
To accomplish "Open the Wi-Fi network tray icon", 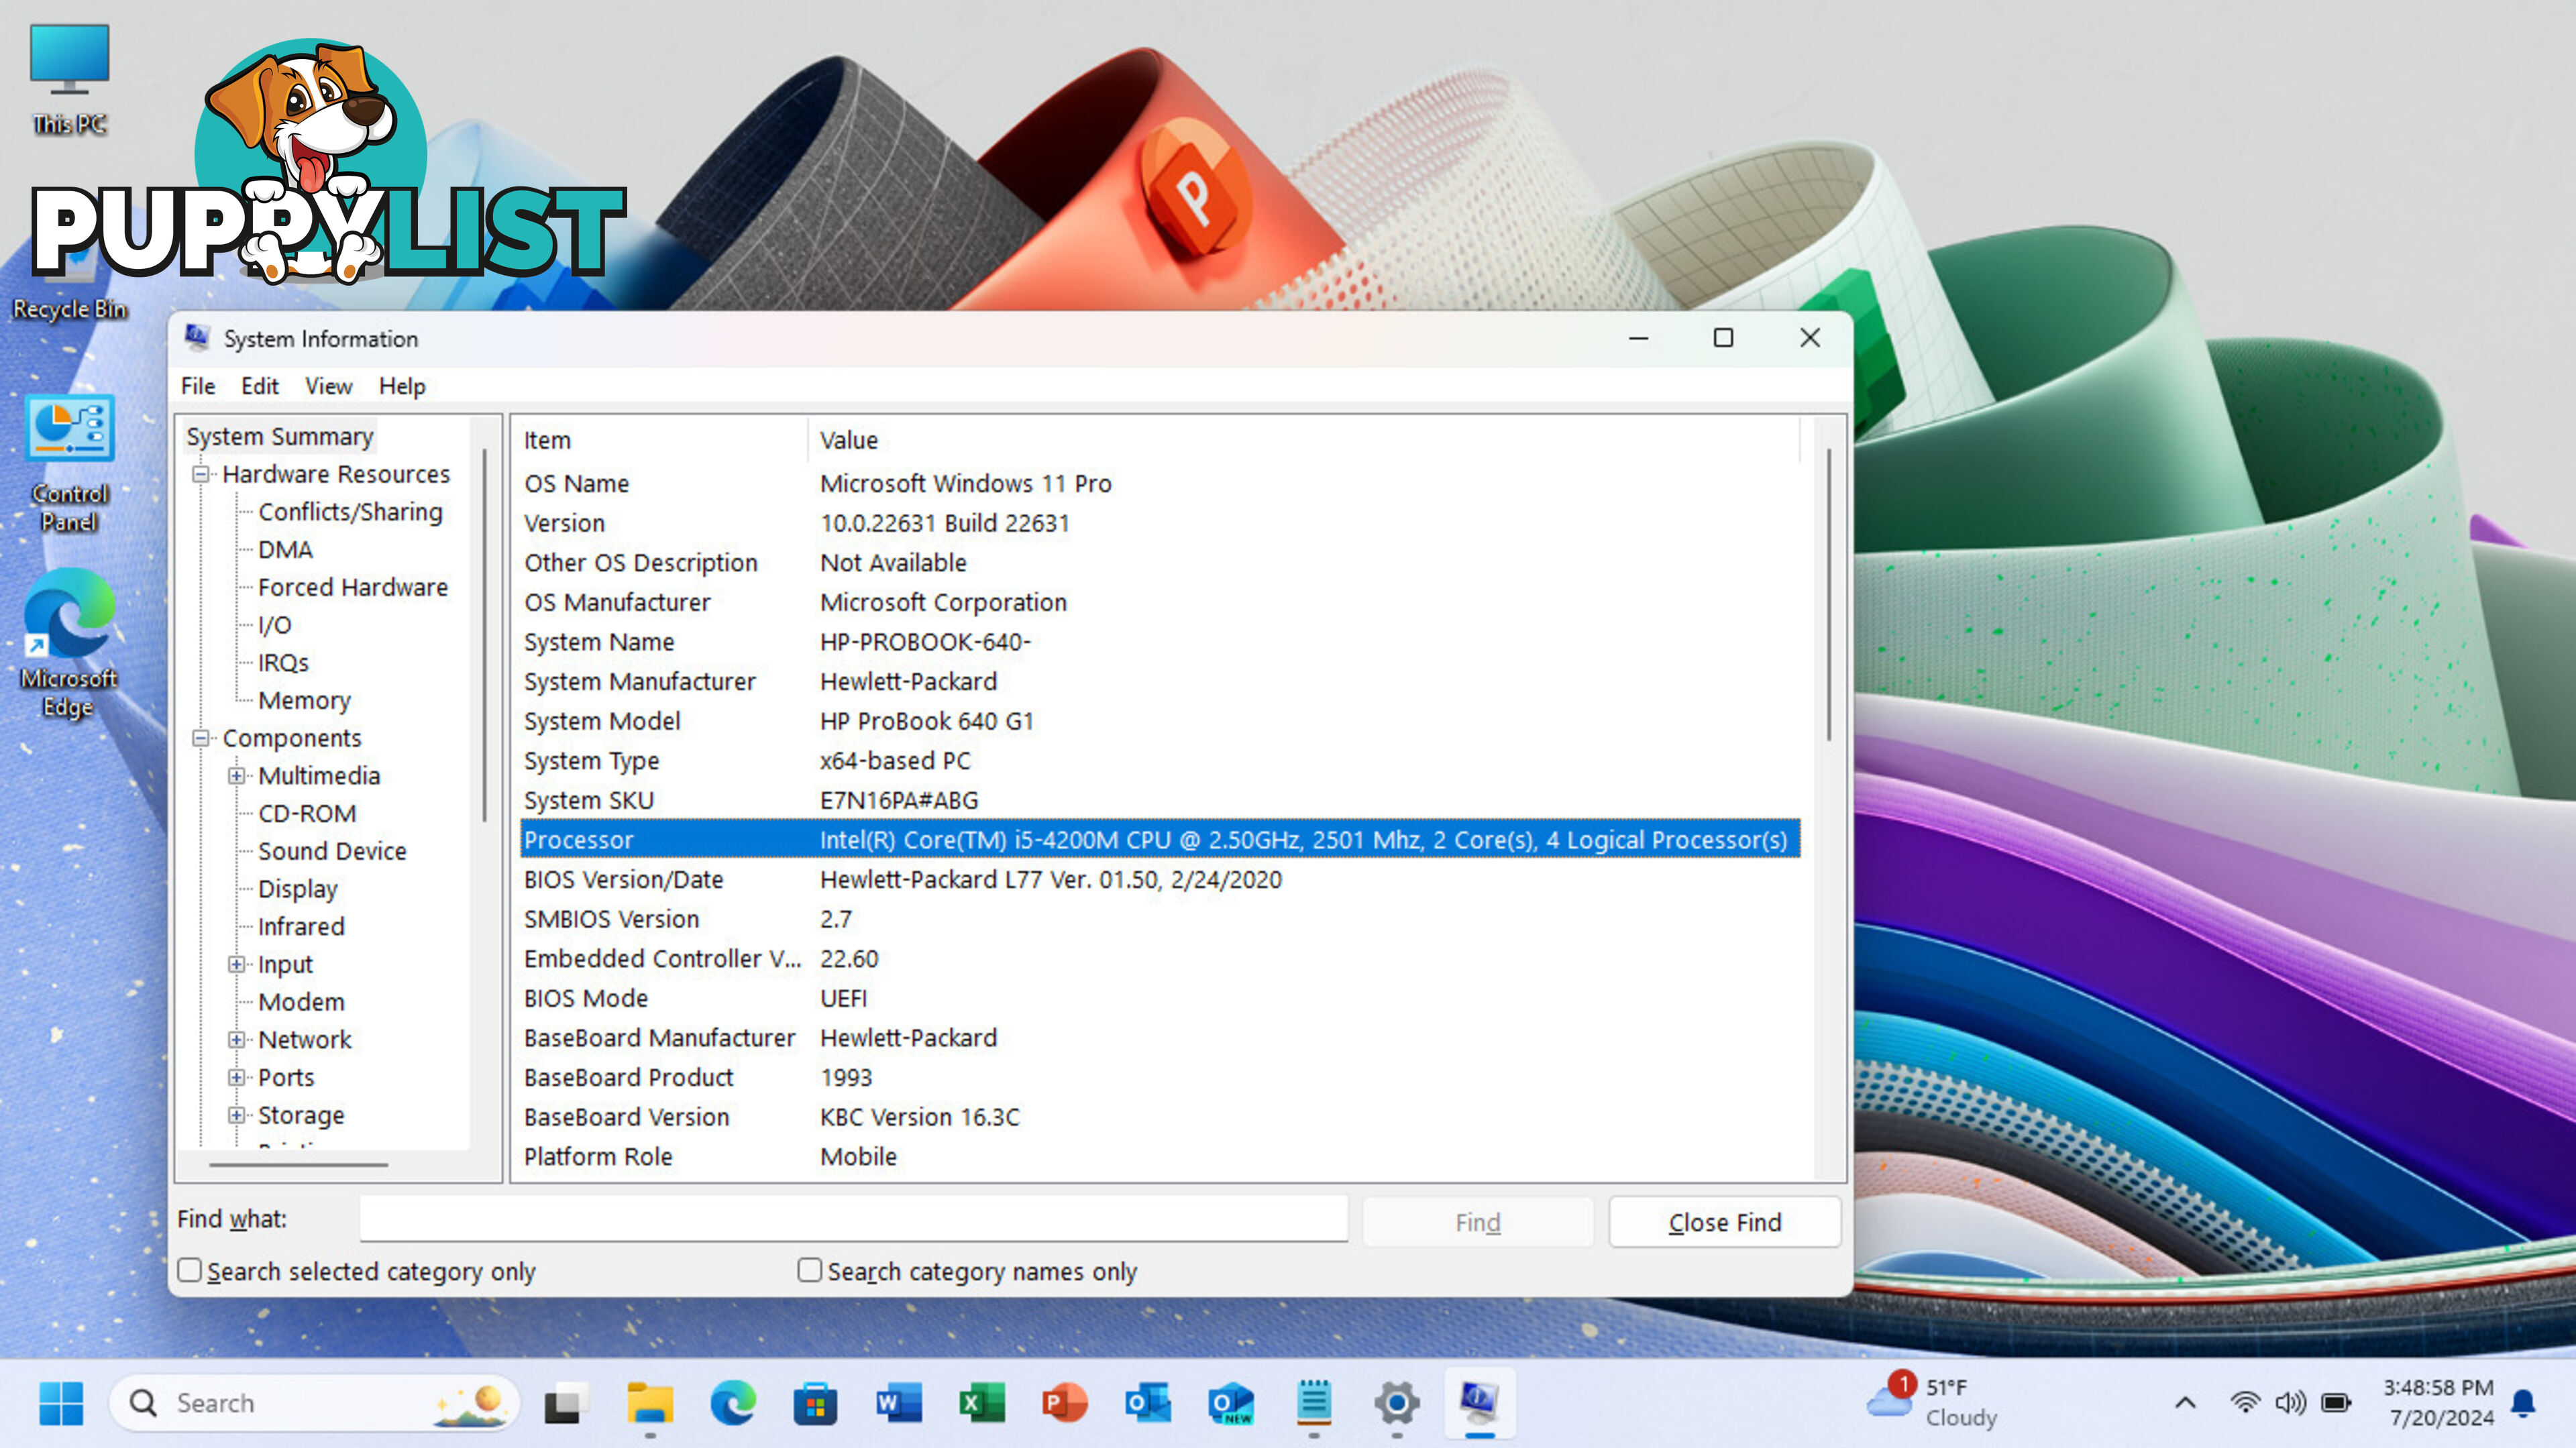I will [2245, 1403].
